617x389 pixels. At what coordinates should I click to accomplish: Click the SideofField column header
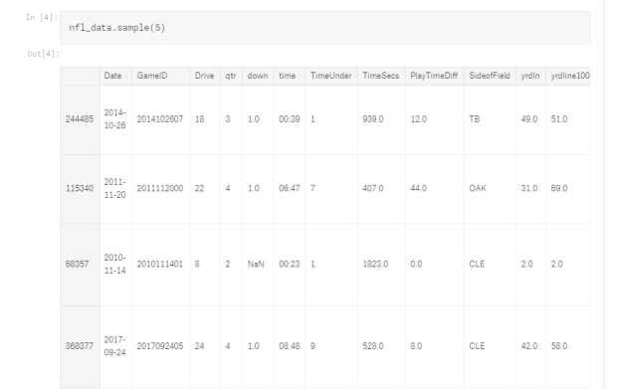point(489,76)
